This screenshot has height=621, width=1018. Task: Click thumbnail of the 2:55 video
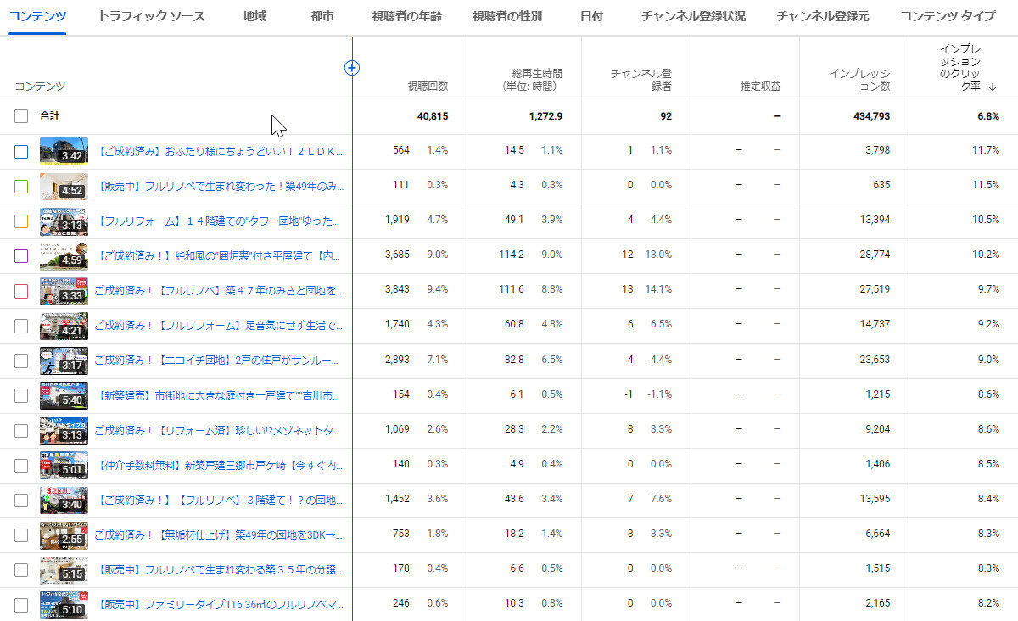64,534
